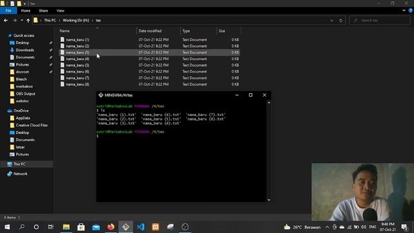Select Quick access in navigation pane

(x=23, y=36)
